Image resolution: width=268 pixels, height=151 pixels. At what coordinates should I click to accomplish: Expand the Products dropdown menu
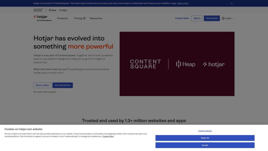coord(63,18)
